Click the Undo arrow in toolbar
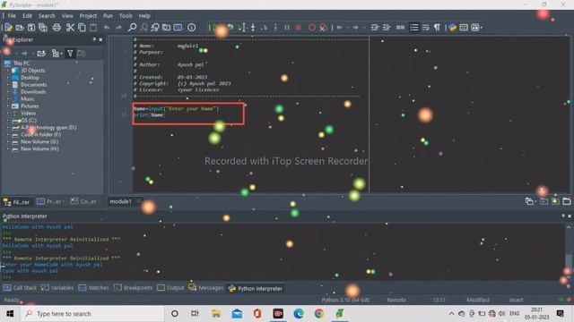 click(x=107, y=28)
